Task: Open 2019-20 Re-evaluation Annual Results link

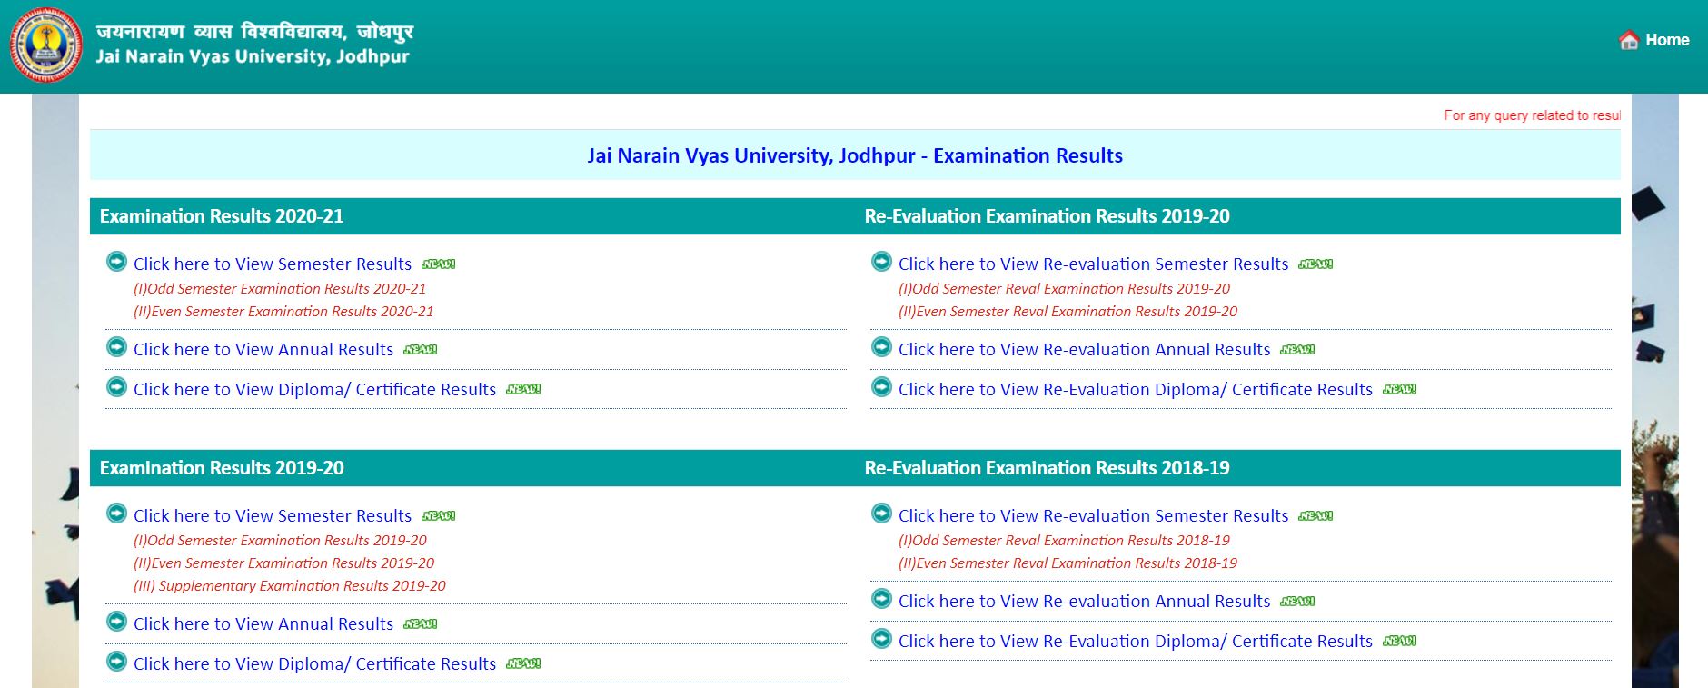Action: click(x=1084, y=350)
